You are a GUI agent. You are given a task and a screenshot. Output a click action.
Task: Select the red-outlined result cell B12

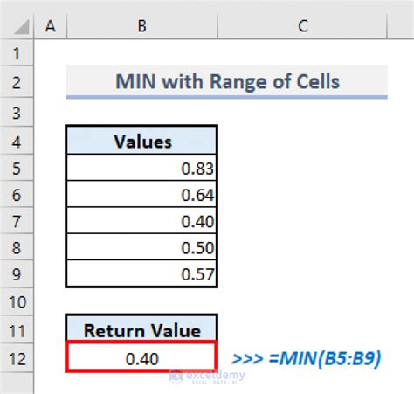coord(141,357)
